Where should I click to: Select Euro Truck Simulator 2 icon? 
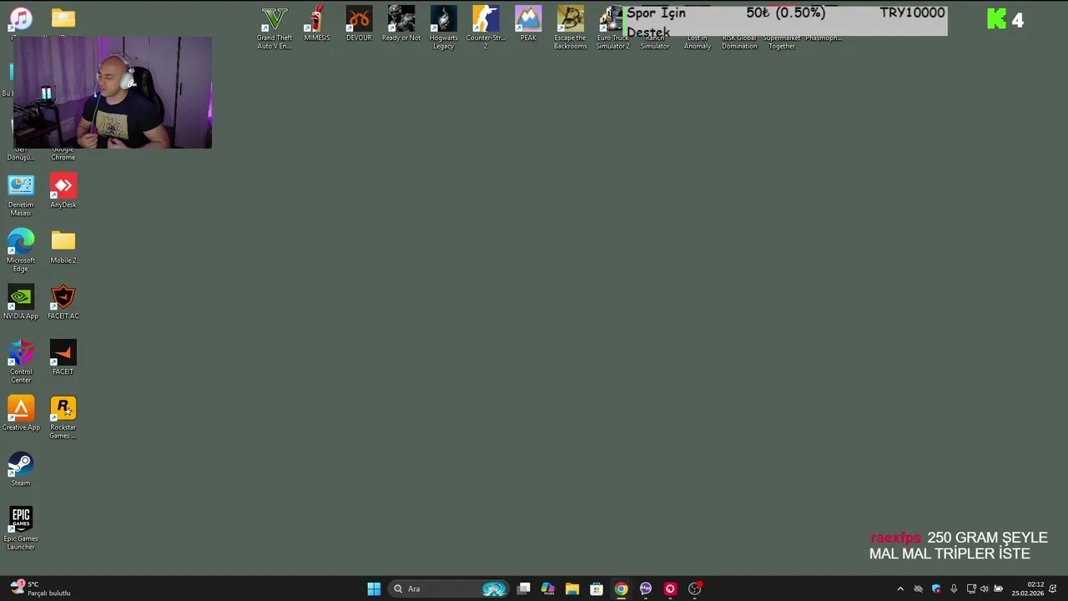coord(612,28)
